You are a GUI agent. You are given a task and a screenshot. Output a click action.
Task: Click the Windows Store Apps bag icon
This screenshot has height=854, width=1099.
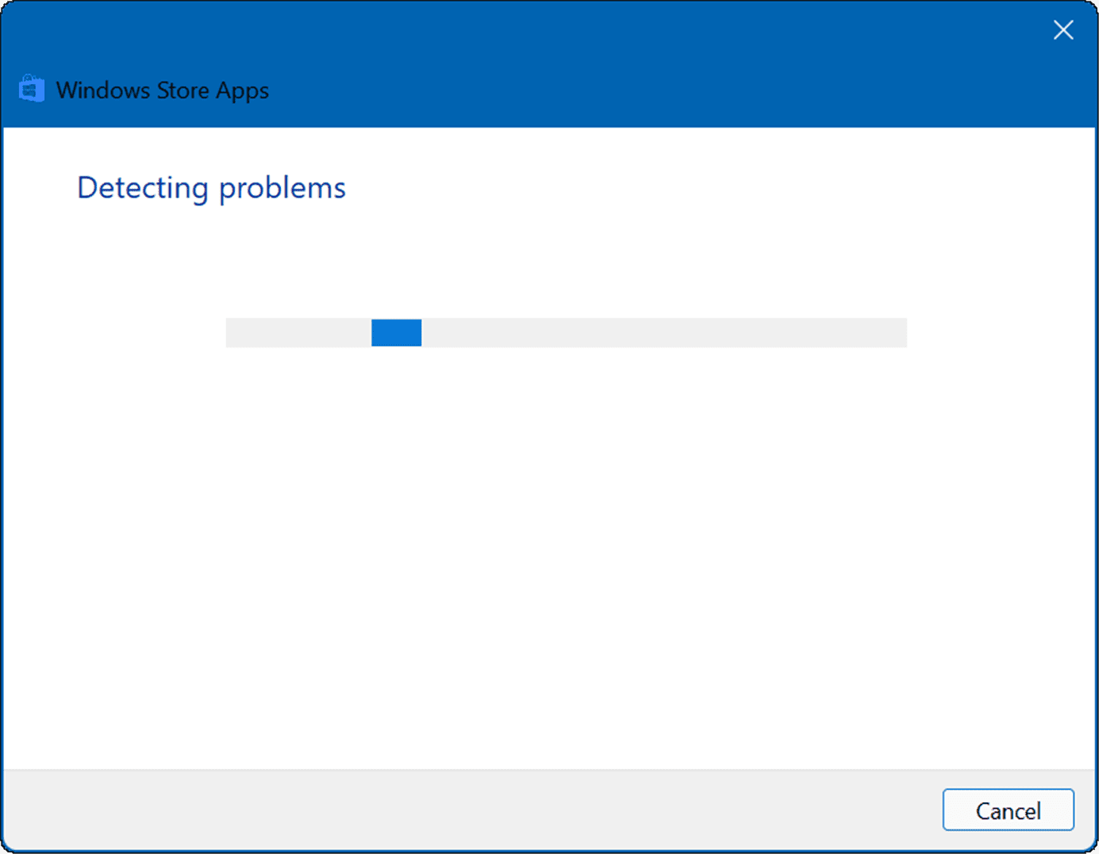[x=31, y=89]
